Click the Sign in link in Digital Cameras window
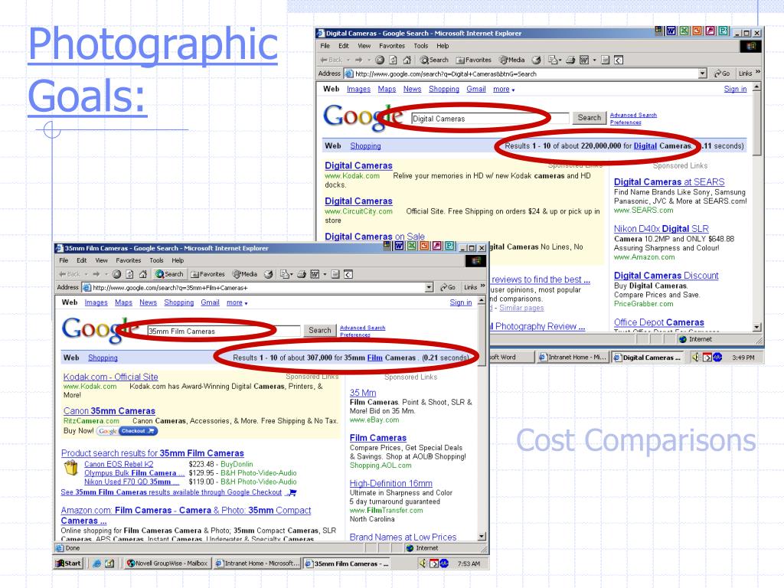Viewport: 784px width, 588px height. 735,89
